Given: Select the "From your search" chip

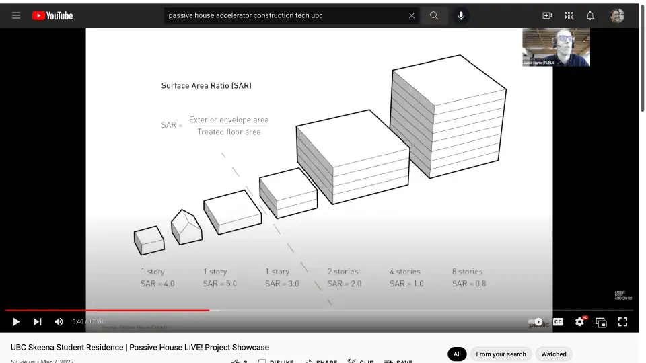Looking at the screenshot, I should [501, 354].
